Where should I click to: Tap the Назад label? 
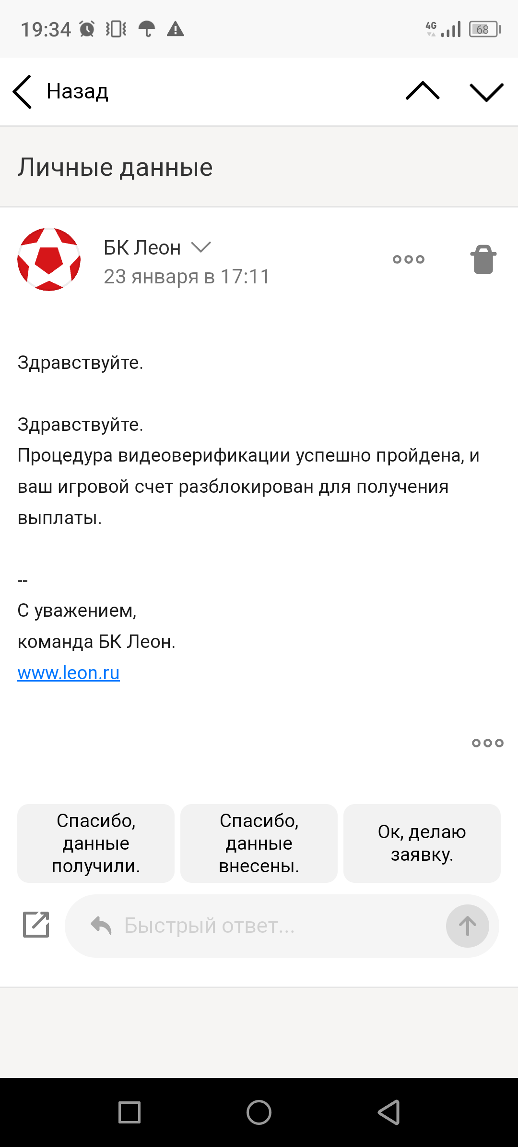77,91
